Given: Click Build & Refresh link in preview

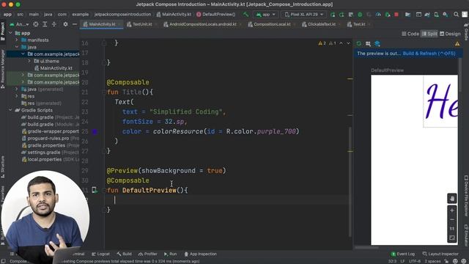Looking at the screenshot, I should 429,54.
